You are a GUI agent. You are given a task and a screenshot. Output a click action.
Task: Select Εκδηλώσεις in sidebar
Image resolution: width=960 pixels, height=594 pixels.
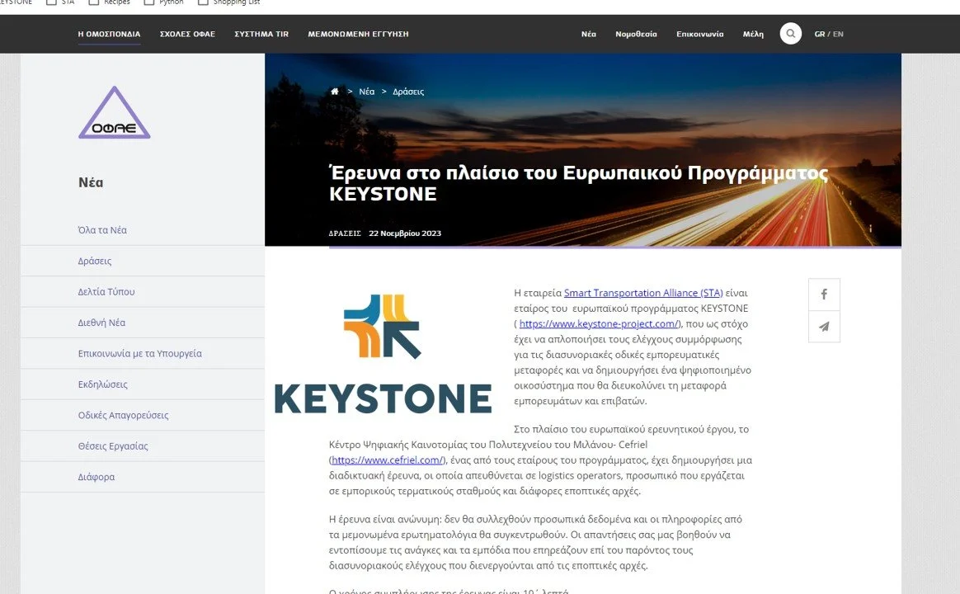point(103,384)
